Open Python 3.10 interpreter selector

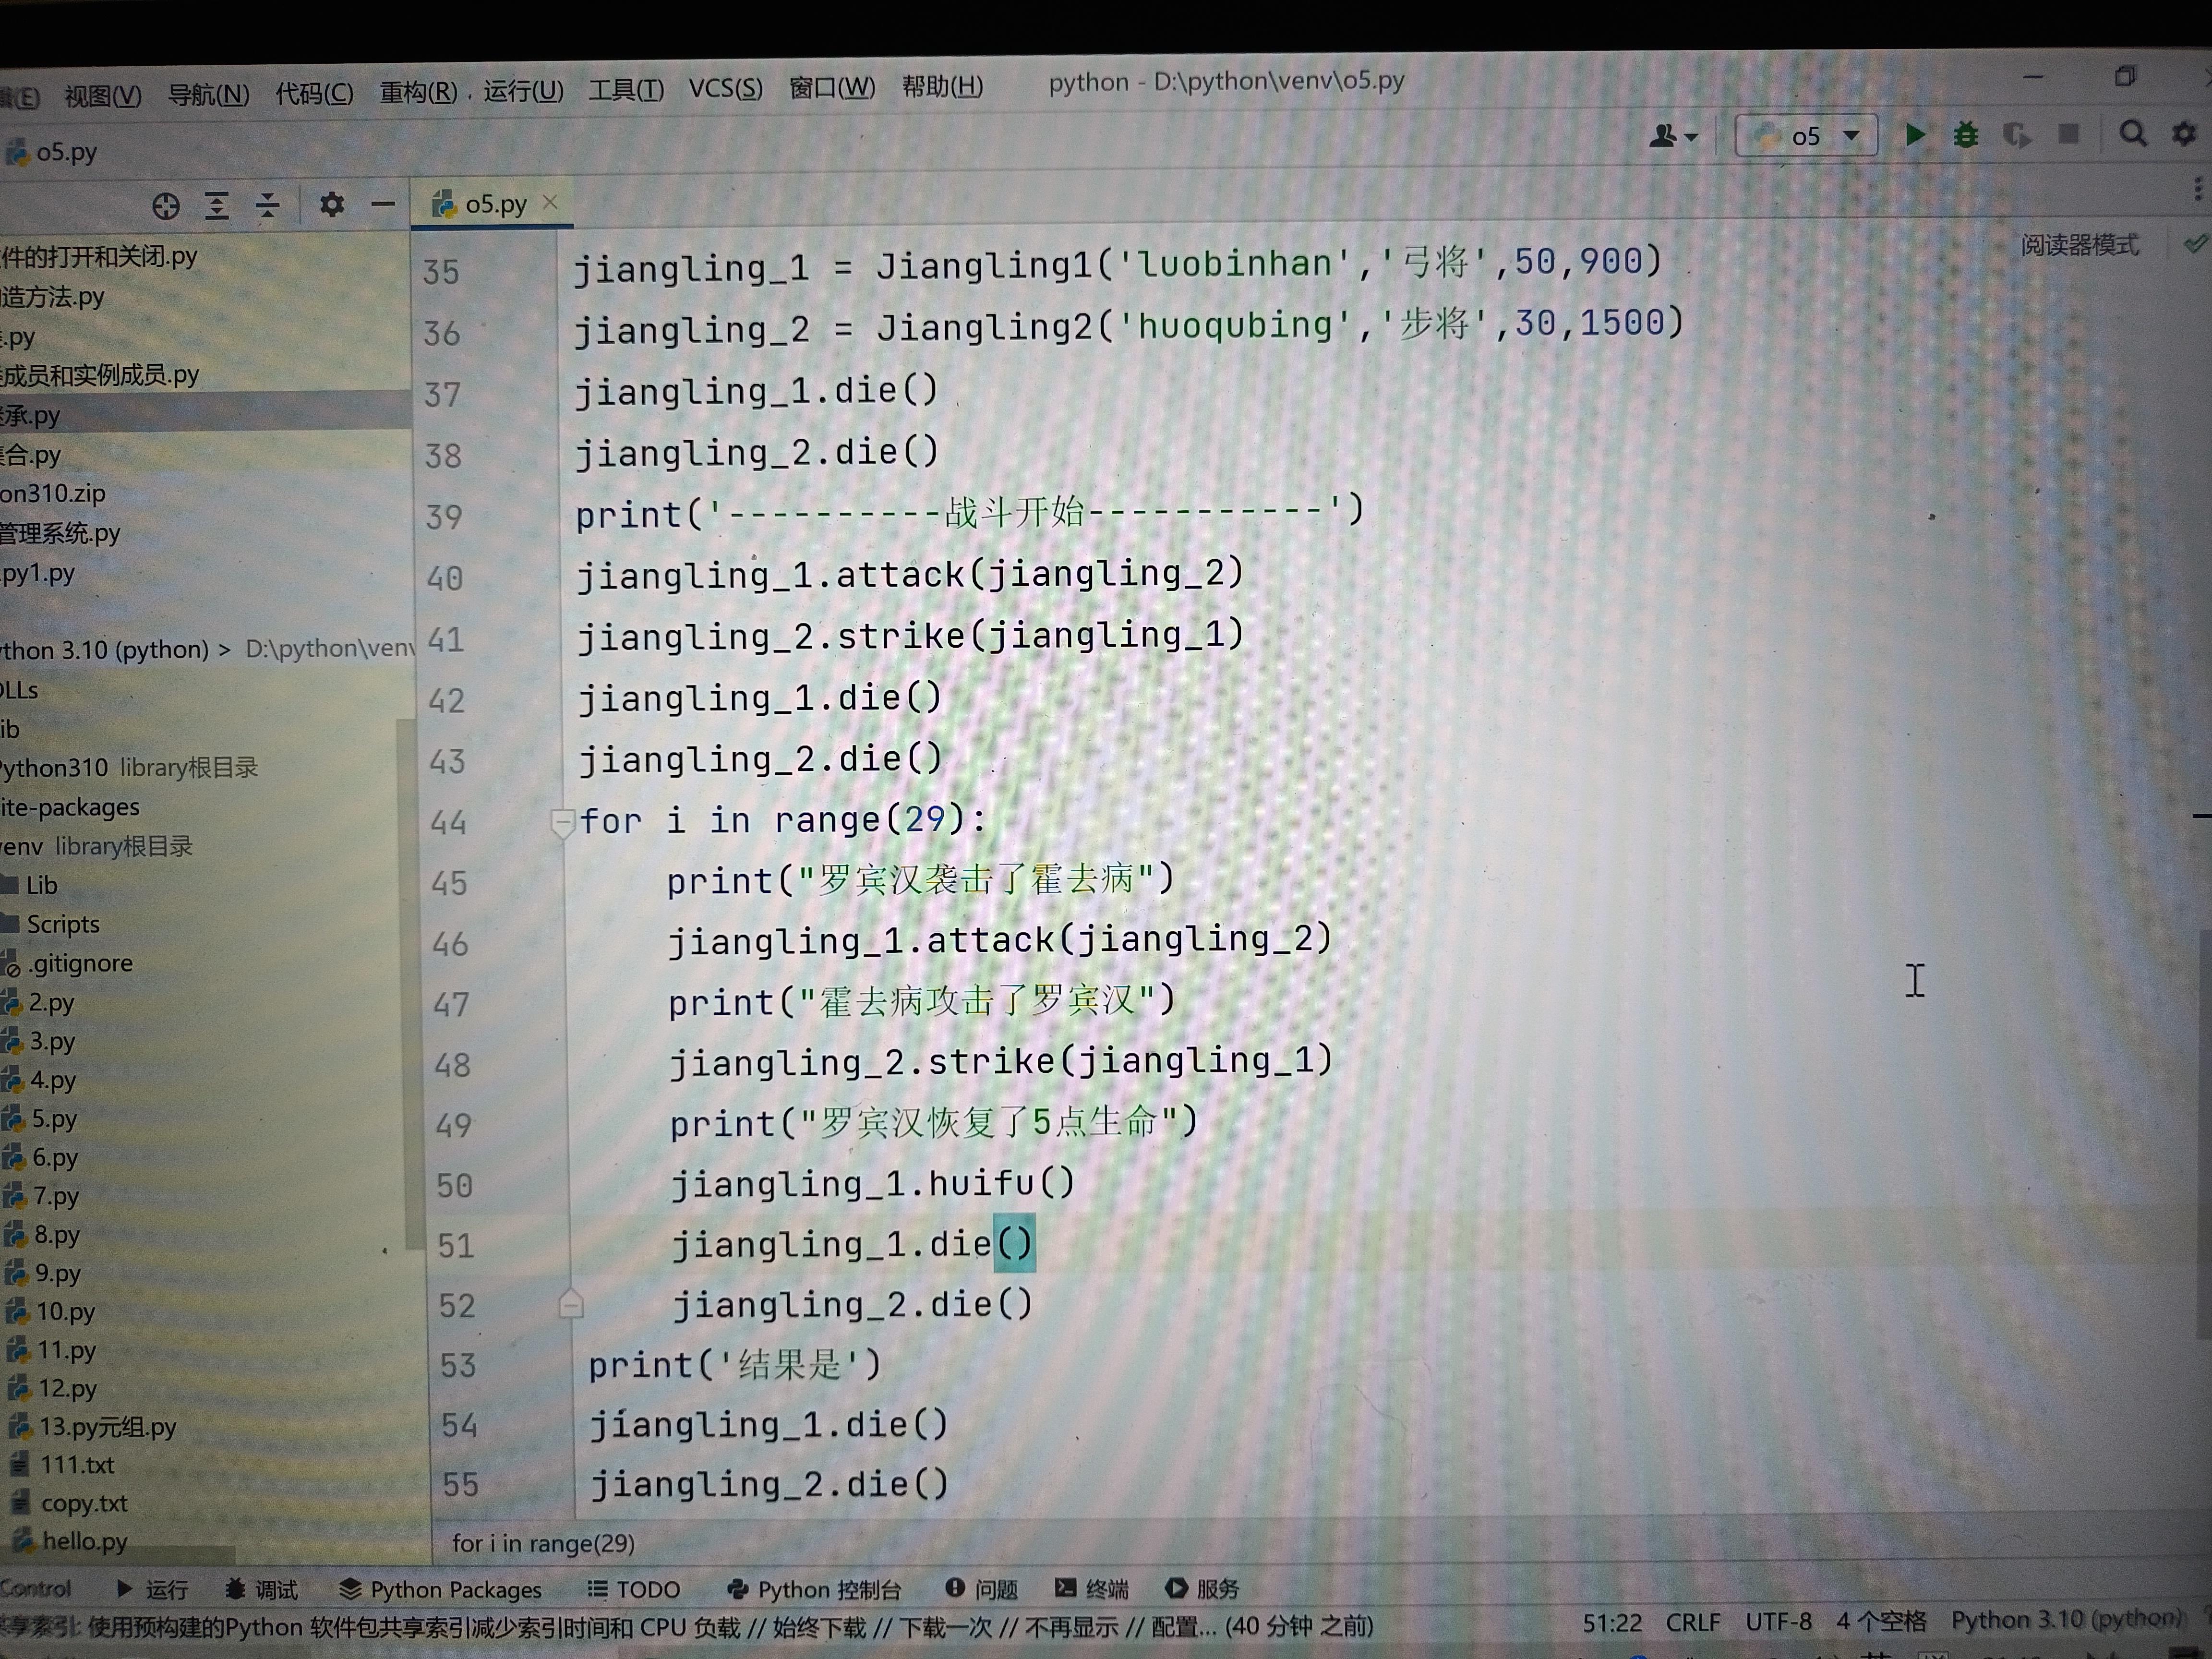point(2068,1618)
